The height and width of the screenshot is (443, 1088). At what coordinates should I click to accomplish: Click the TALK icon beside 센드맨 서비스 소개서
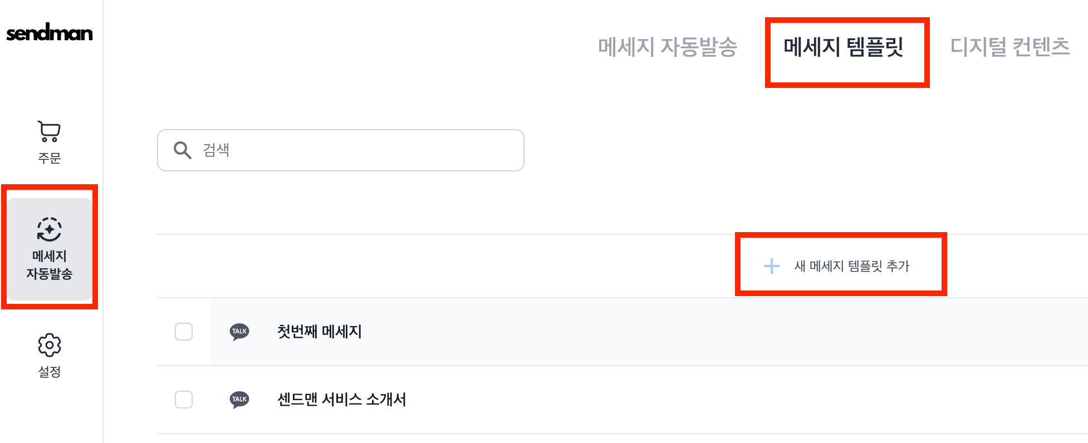(x=239, y=400)
